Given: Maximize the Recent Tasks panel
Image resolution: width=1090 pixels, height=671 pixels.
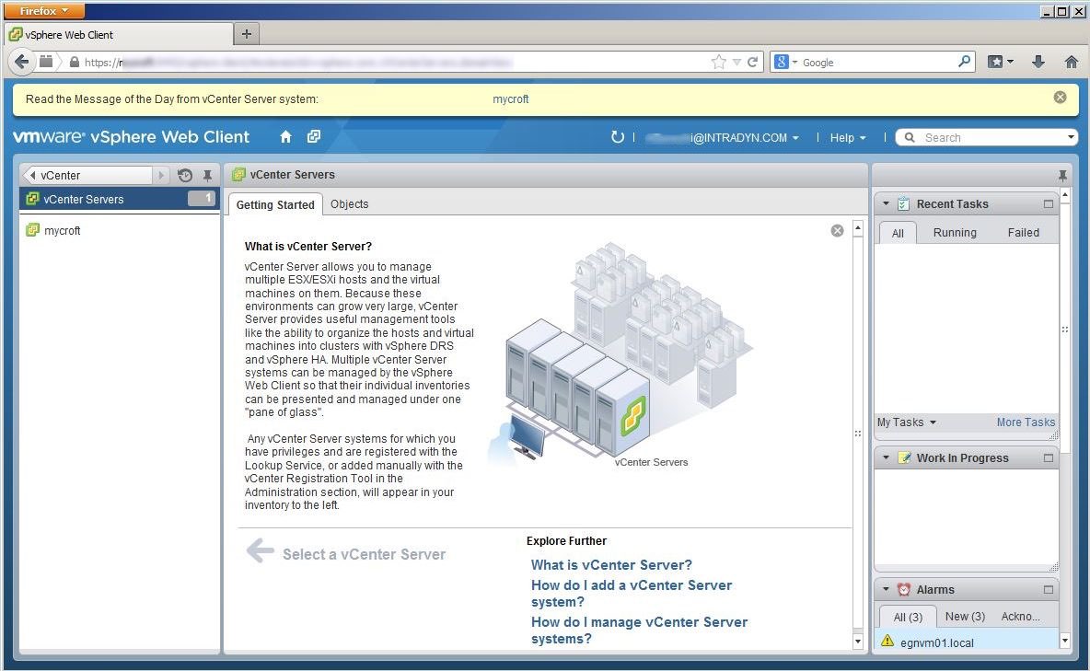Looking at the screenshot, I should pos(1049,203).
